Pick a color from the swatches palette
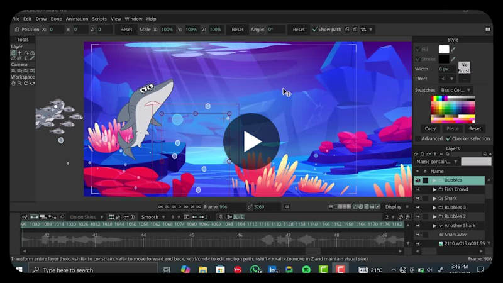Screen dimensions: 503x283 (x=453, y=109)
